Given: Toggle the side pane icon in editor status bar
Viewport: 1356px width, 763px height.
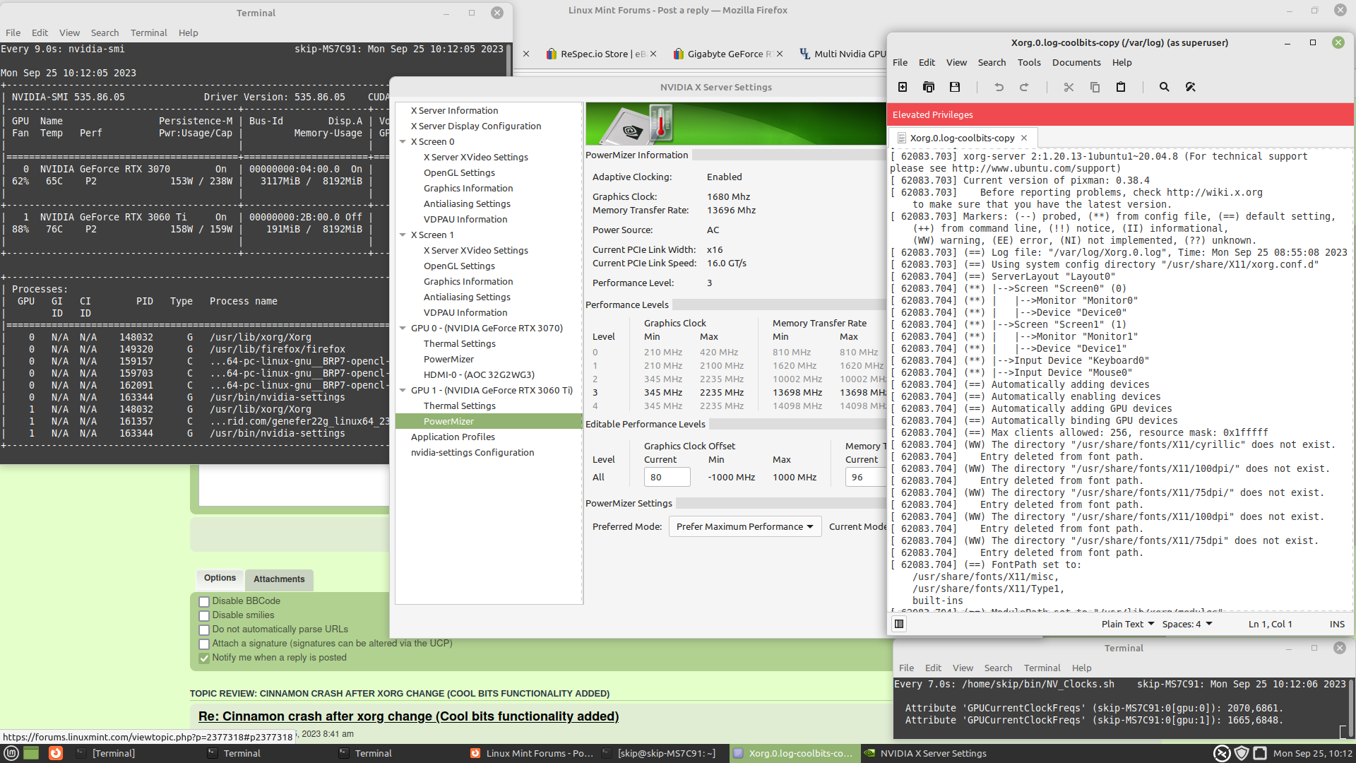Looking at the screenshot, I should tap(899, 624).
